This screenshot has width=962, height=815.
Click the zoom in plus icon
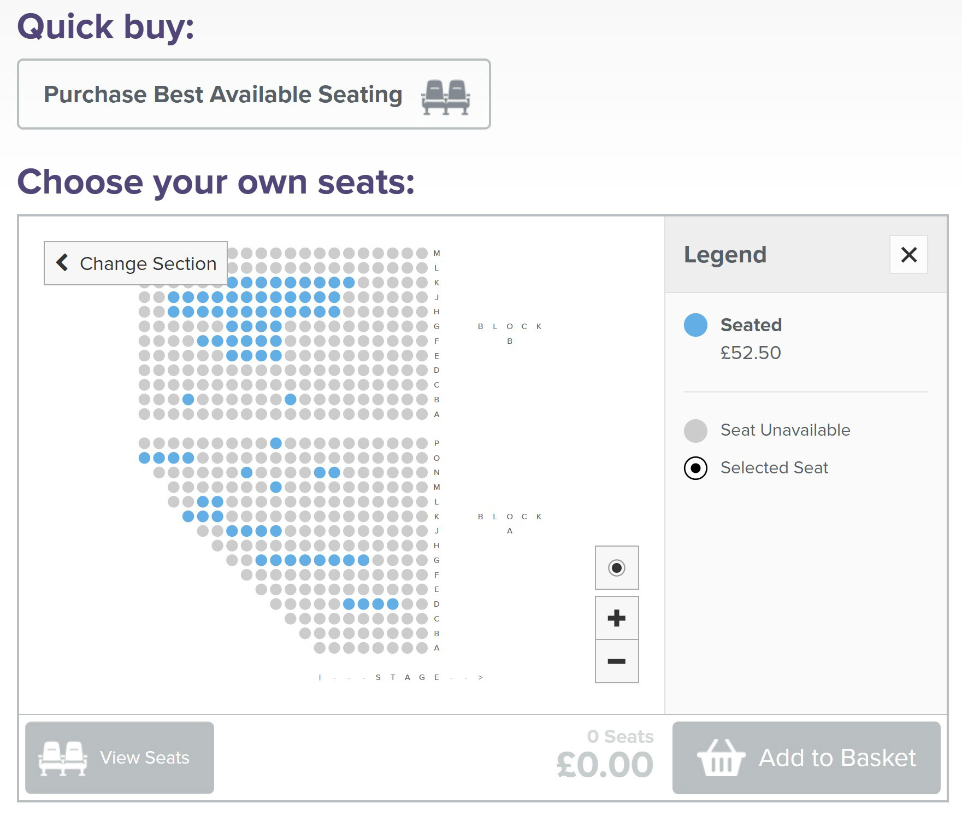(616, 618)
